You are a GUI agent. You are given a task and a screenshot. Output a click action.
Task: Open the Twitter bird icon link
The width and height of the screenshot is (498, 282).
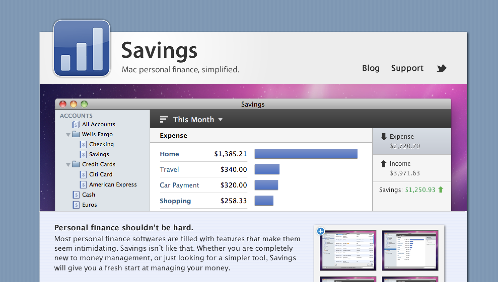tap(441, 68)
